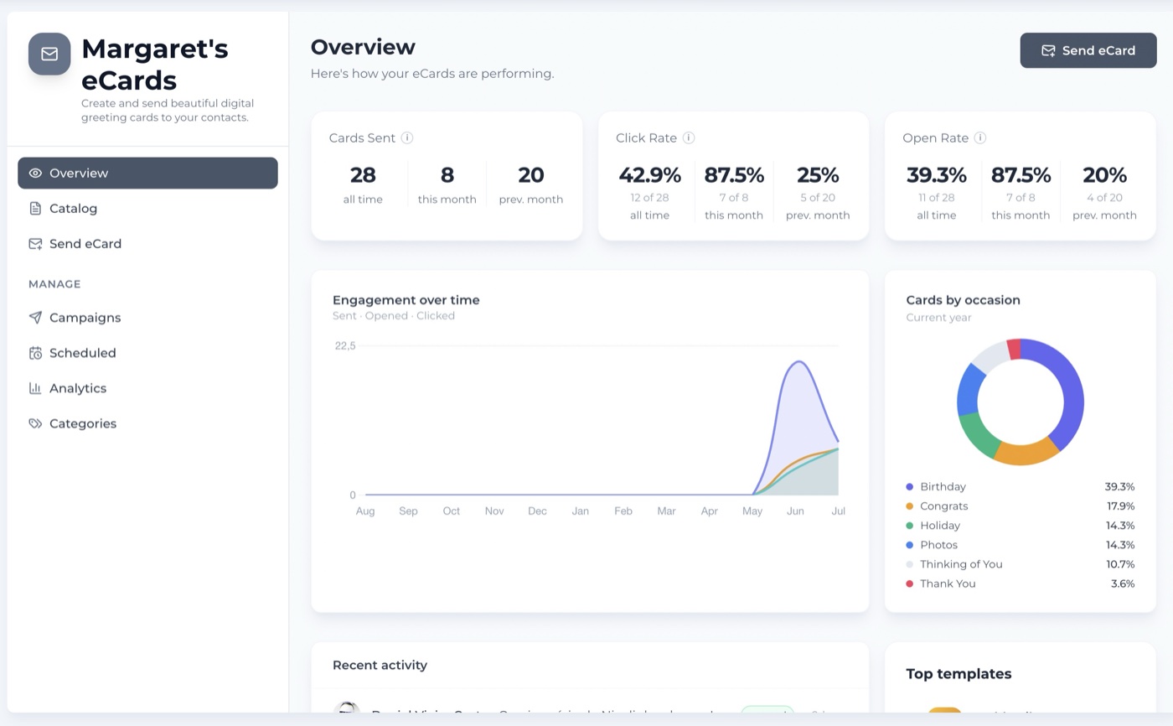Viewport: 1173px width, 726px height.
Task: Click the eye icon next to Overview
Action: pyautogui.click(x=35, y=173)
